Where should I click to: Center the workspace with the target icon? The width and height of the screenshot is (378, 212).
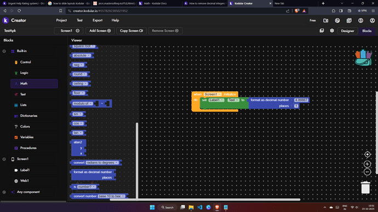(x=367, y=154)
